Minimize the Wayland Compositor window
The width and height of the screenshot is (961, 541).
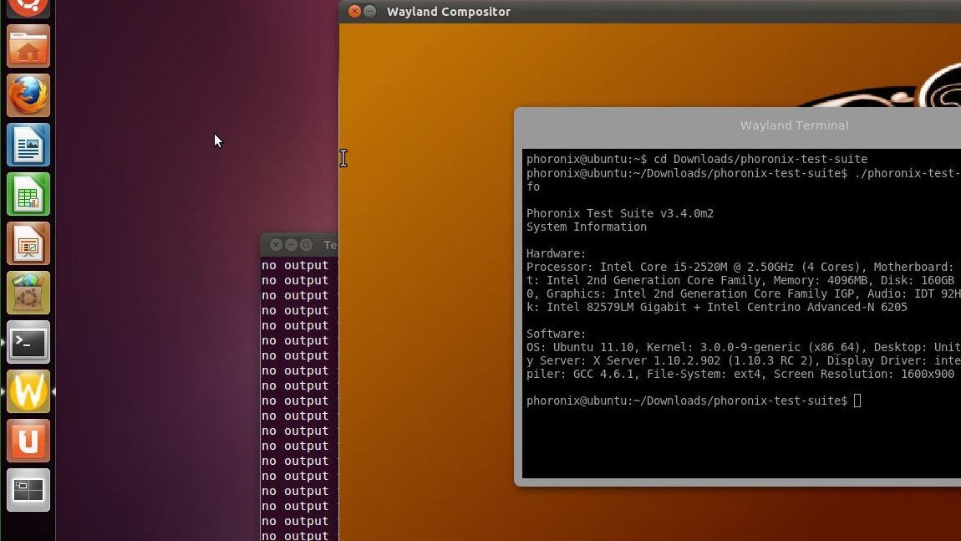369,11
